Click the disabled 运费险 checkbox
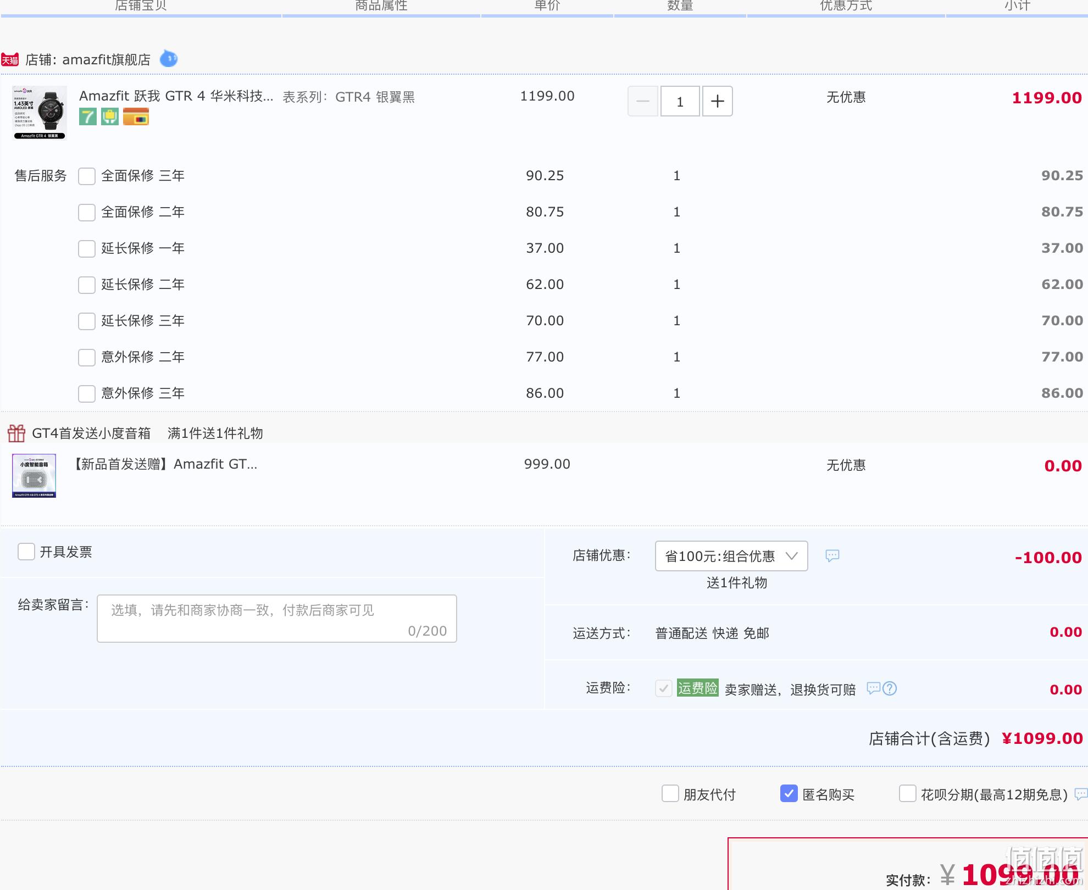The height and width of the screenshot is (890, 1088). click(x=664, y=688)
